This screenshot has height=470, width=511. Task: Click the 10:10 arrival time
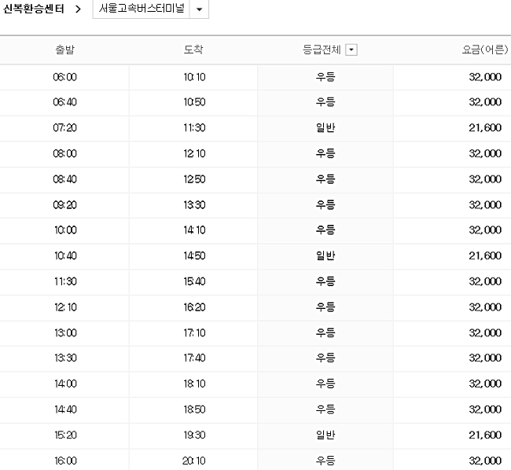coord(194,77)
